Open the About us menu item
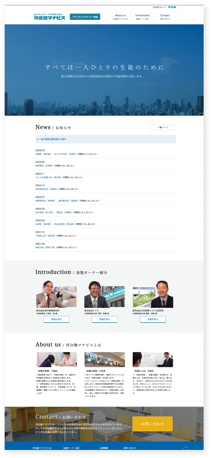212x458 pixels. coord(120,17)
